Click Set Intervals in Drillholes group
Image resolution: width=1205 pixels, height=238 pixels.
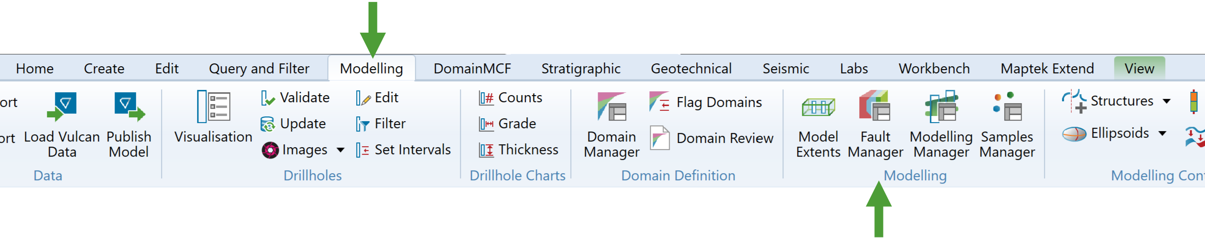(403, 150)
